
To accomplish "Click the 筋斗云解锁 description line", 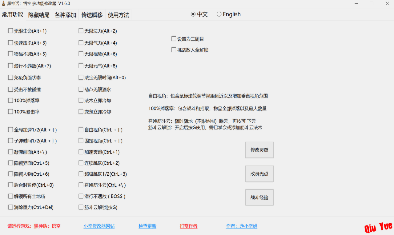I will pos(205,127).
